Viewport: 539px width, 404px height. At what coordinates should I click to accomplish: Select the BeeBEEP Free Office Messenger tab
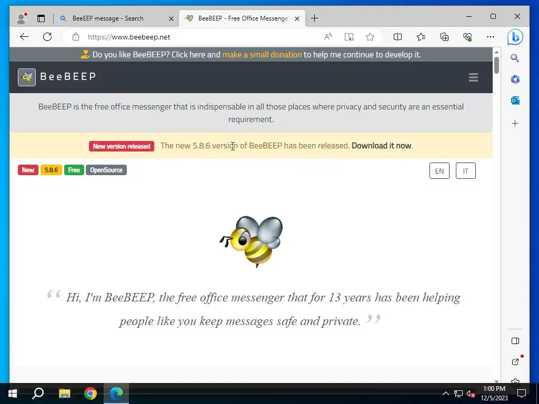pyautogui.click(x=243, y=18)
